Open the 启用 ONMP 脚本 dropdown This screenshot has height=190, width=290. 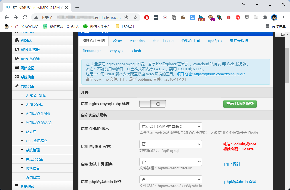point(170,126)
